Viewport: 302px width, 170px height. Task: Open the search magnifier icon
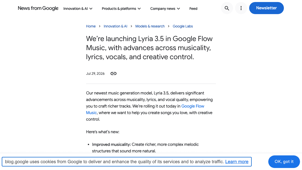tap(227, 8)
